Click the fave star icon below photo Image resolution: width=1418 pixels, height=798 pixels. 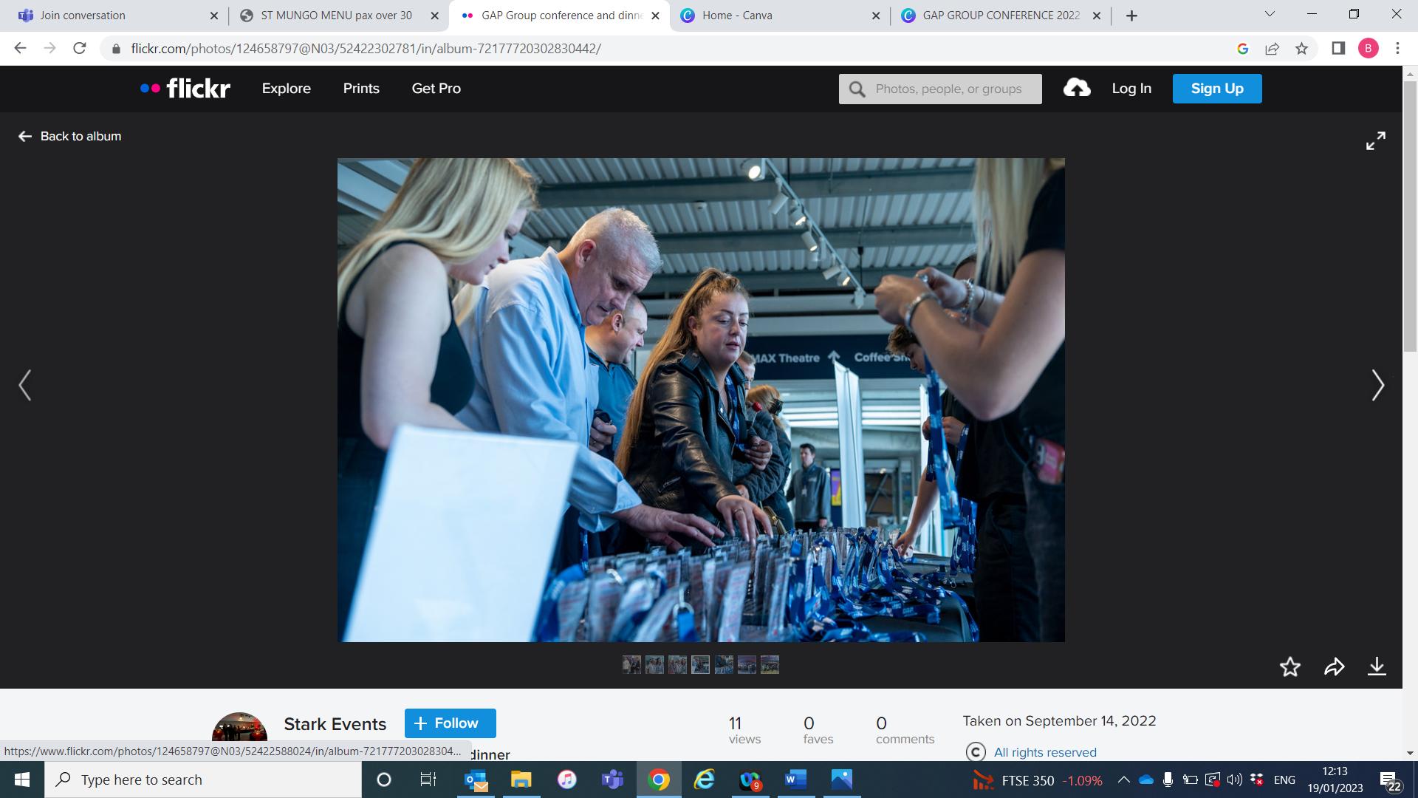[1289, 667]
